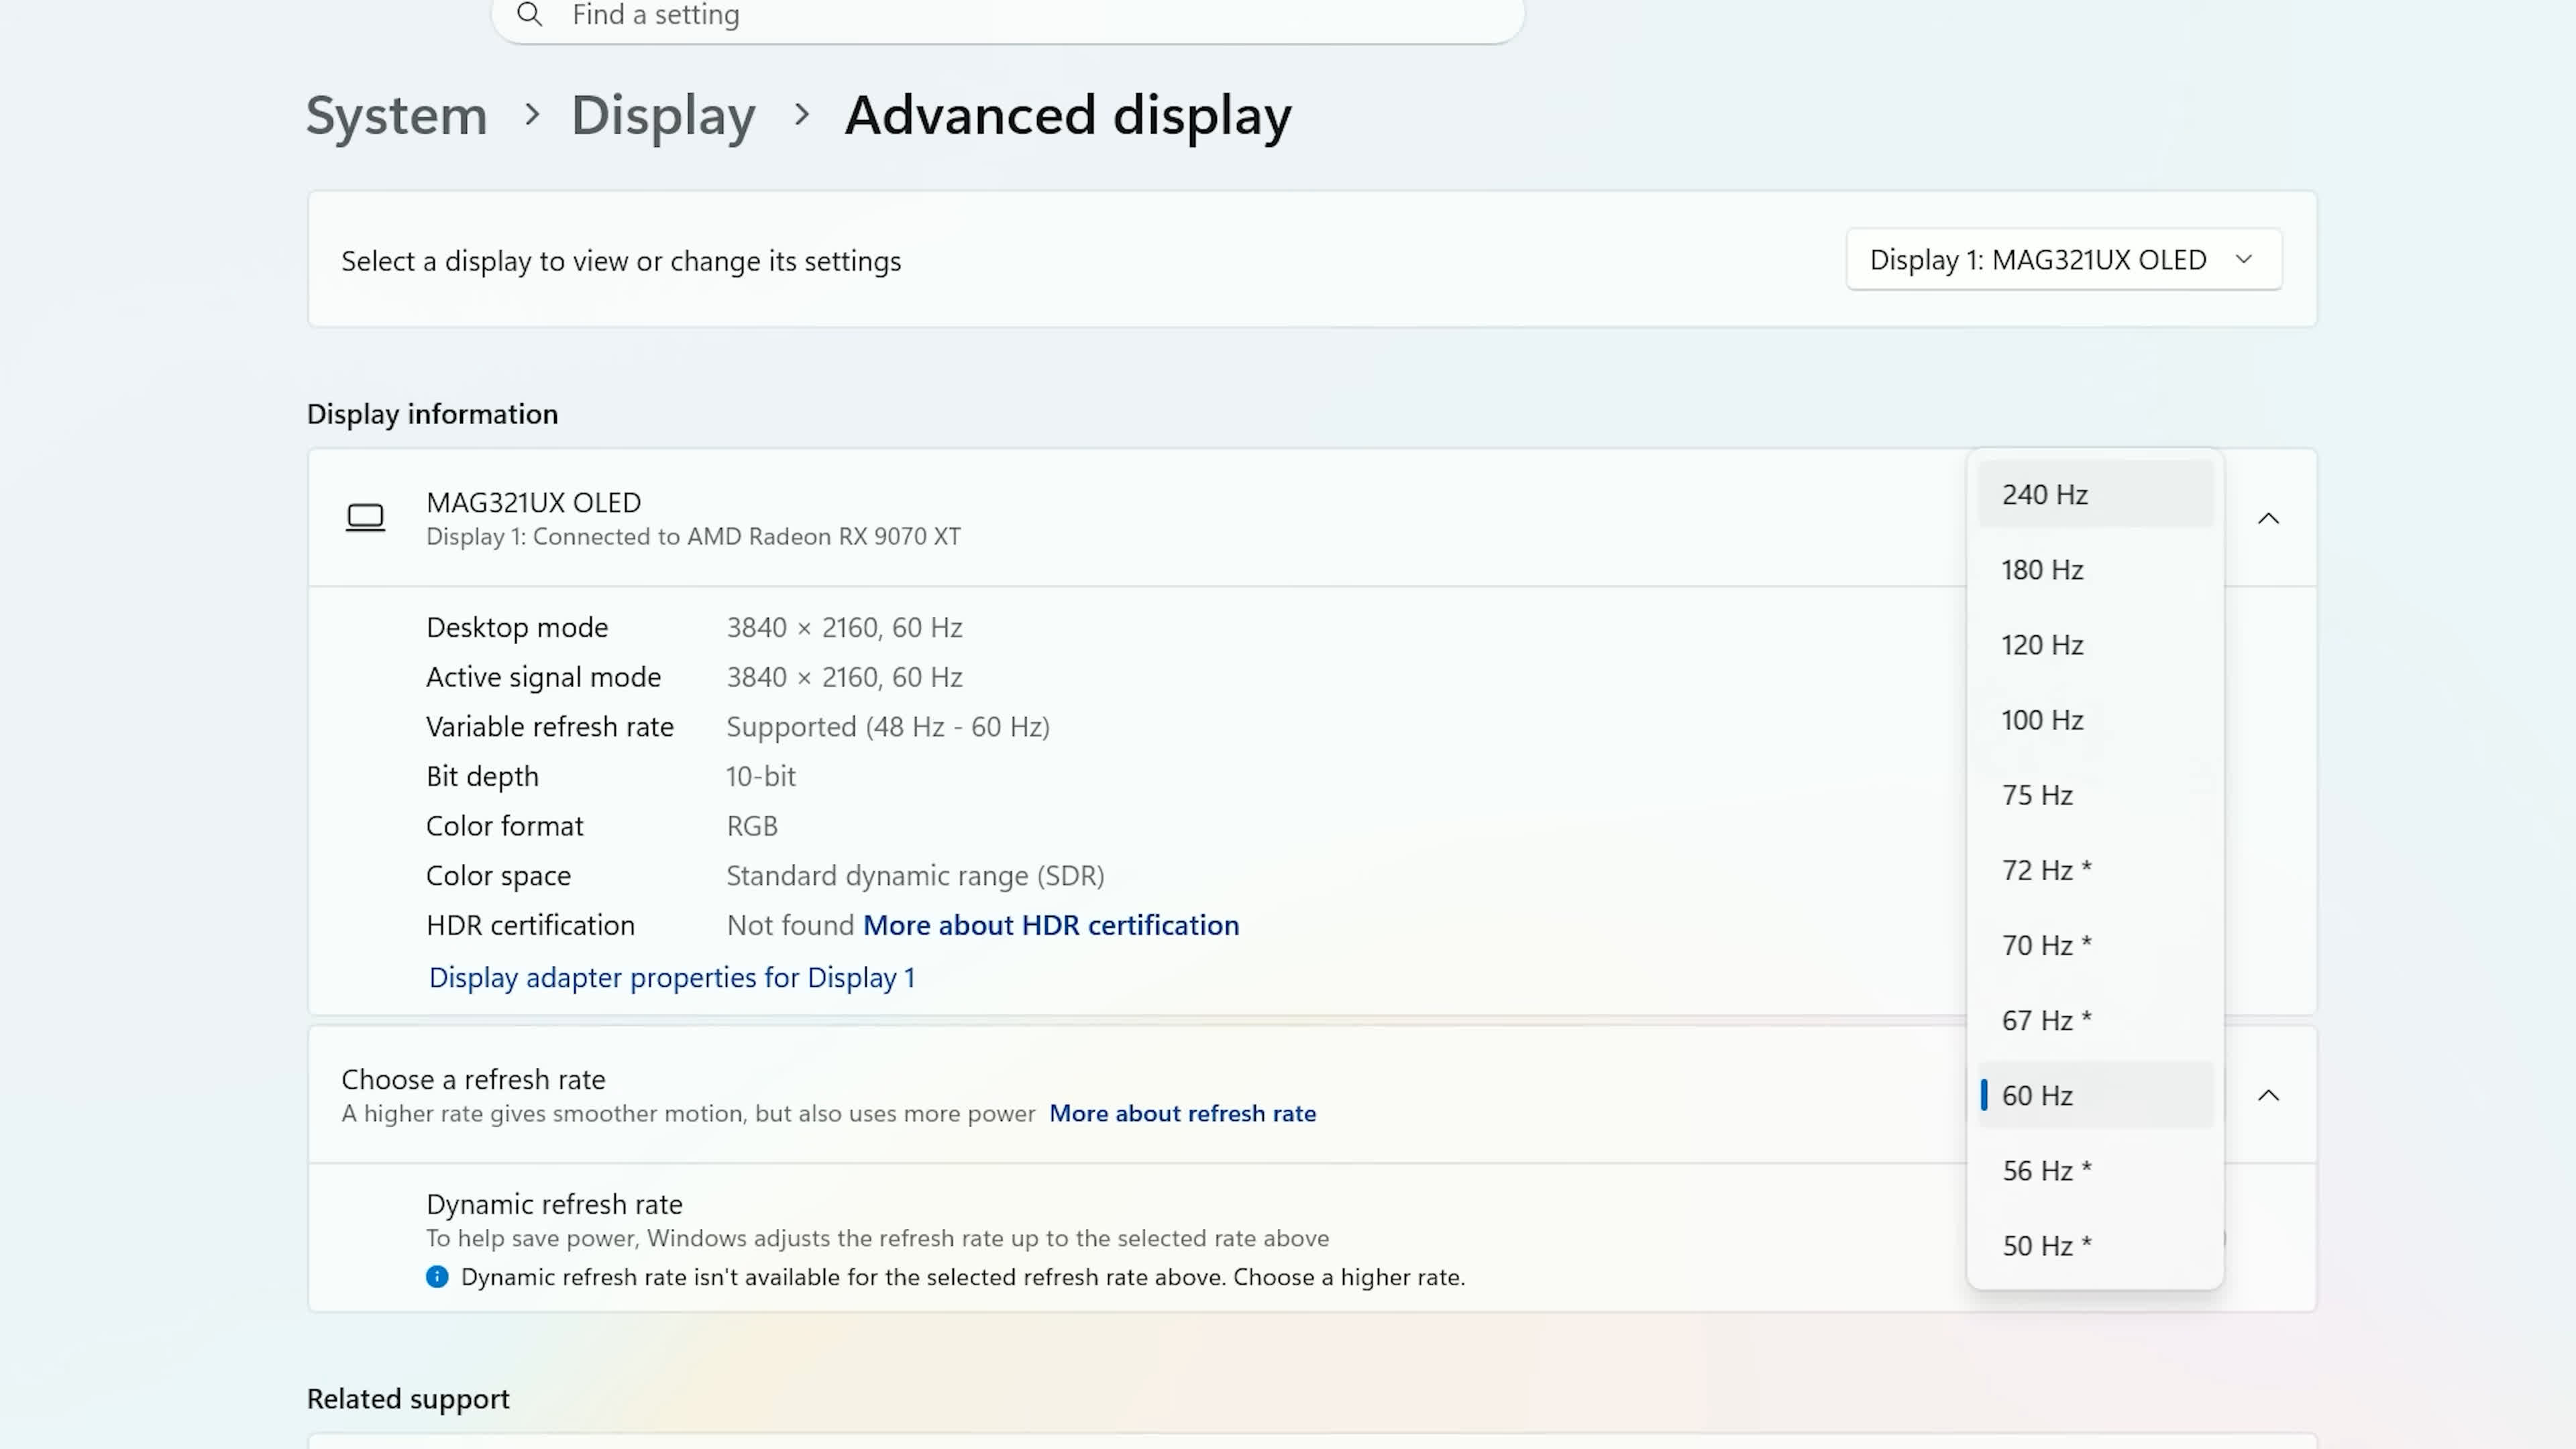This screenshot has height=1449, width=2576.
Task: Focus the Find a setting search box
Action: (x=1007, y=16)
